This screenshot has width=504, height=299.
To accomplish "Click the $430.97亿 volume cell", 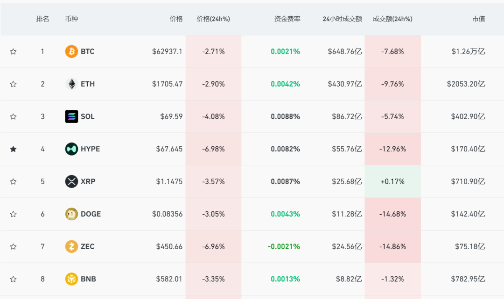I will 345,84.
